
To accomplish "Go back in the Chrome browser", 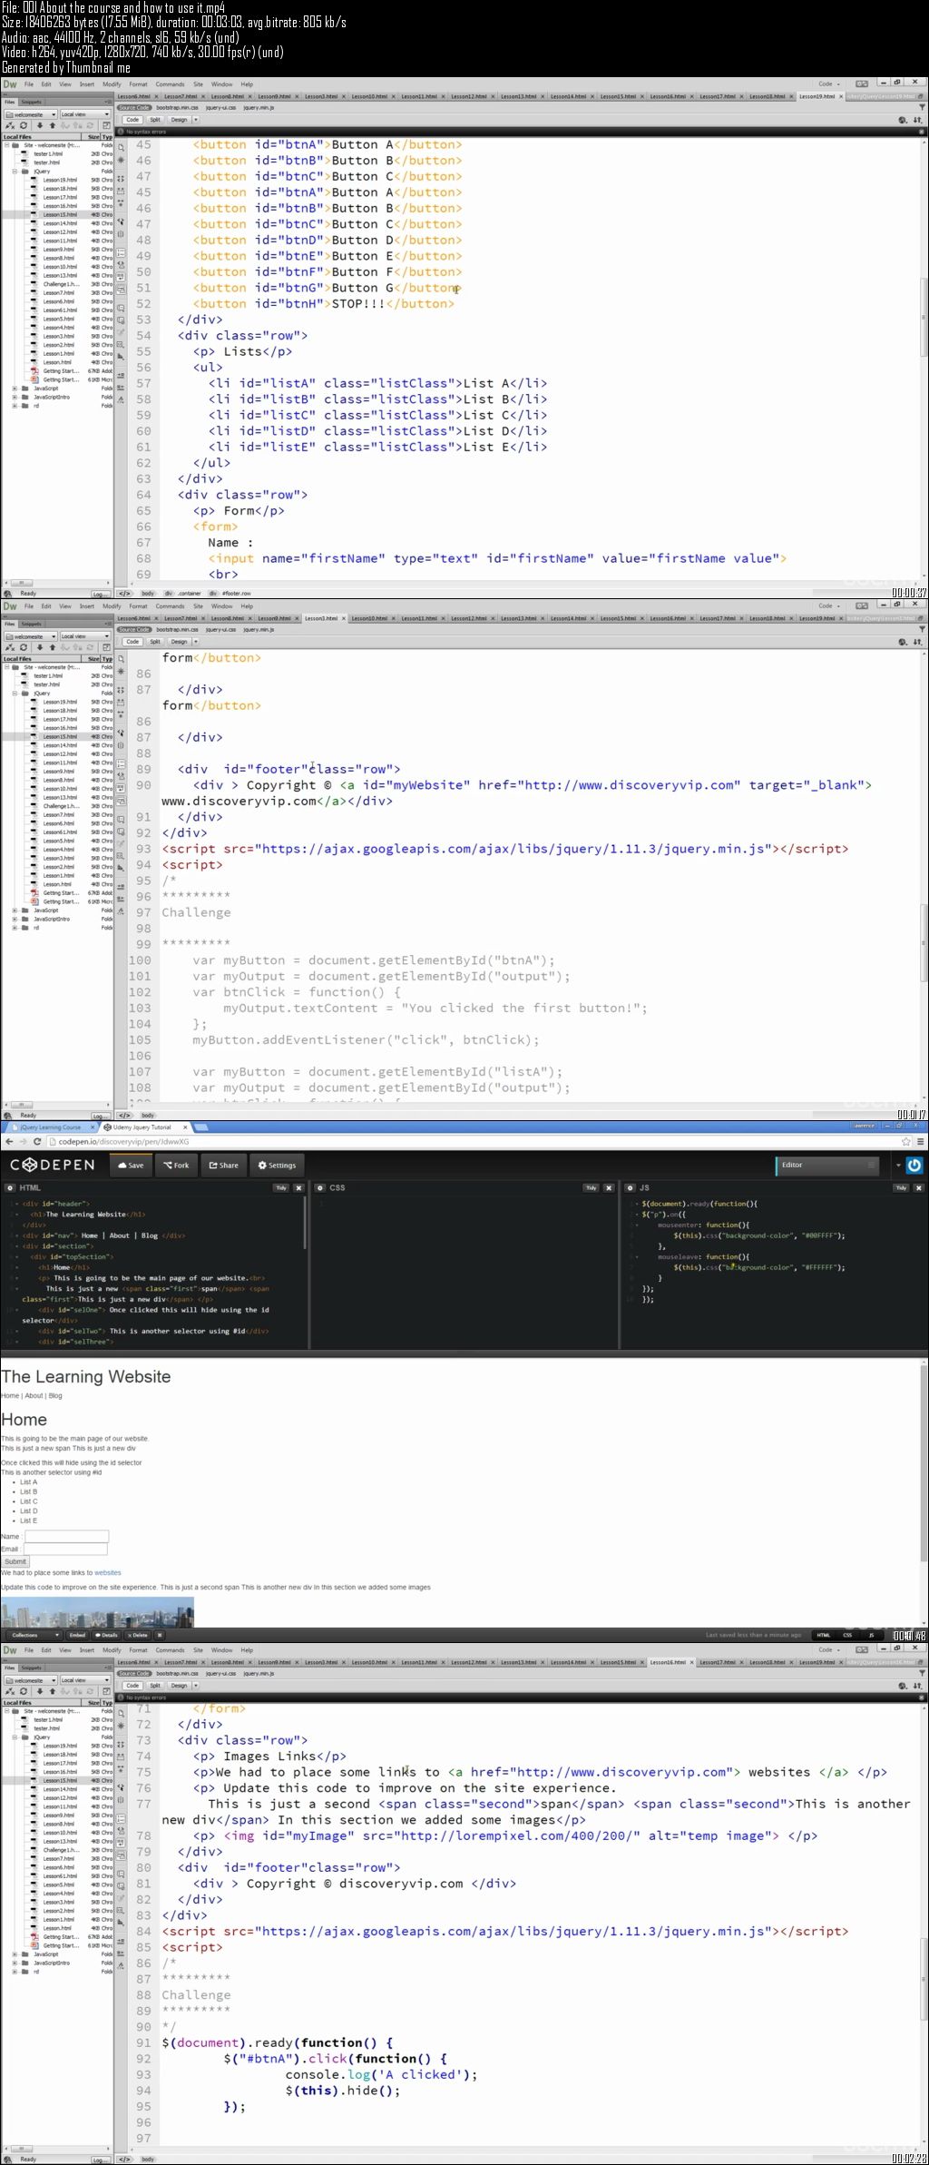I will tap(9, 1142).
